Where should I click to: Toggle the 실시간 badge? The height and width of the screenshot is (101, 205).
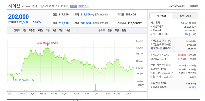point(73,6)
